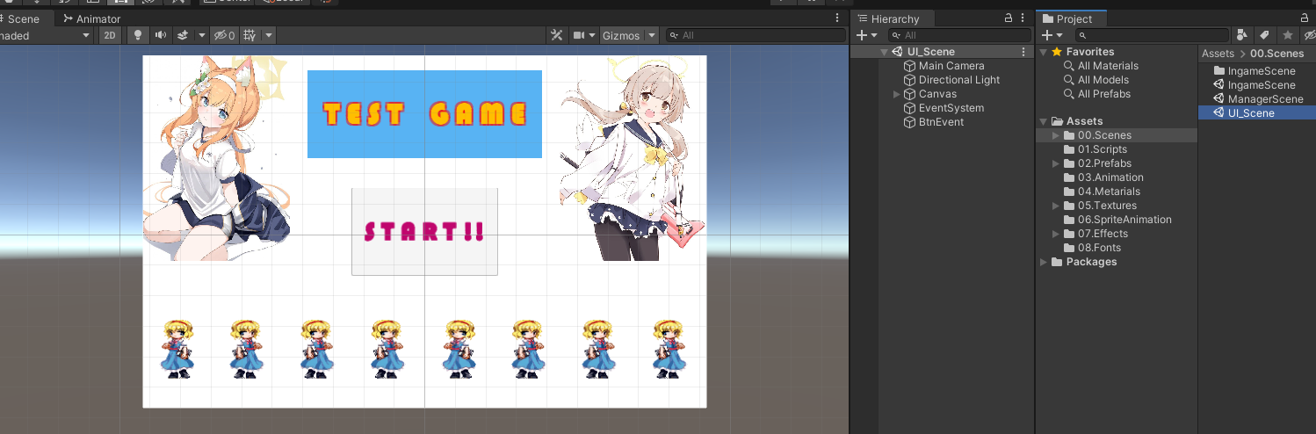This screenshot has width=1316, height=434.
Task: Select the START!! button in Scene view
Action: coord(424,231)
